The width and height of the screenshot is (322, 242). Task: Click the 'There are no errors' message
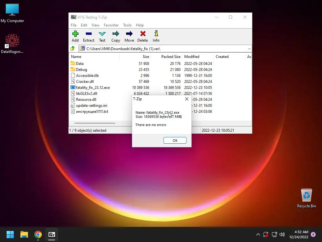pos(151,125)
